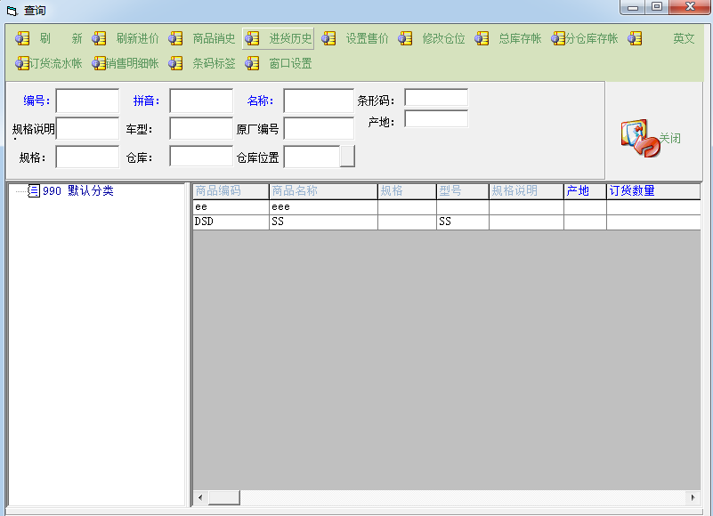The width and height of the screenshot is (713, 516).
Task: Select the 990 默认分类 tree node
Action: [77, 190]
